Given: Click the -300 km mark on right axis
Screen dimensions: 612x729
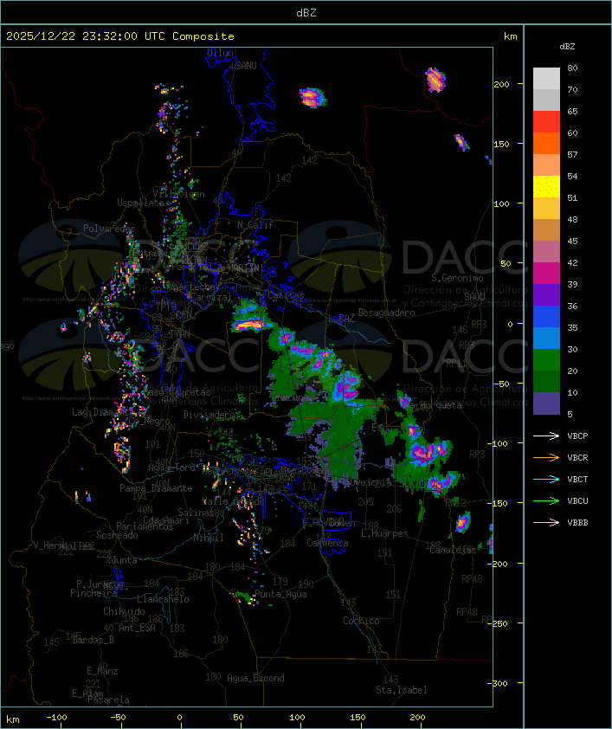Looking at the screenshot, I should click(x=499, y=683).
